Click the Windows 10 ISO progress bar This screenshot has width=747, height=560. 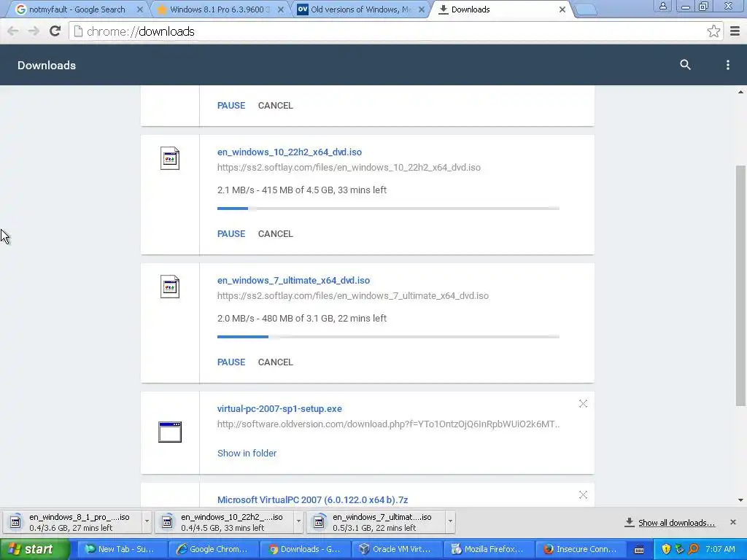coord(388,208)
